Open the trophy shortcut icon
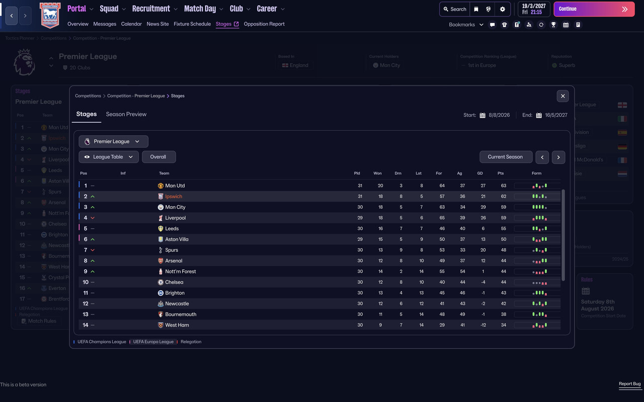Viewport: 644px width, 402px height. pos(553,25)
